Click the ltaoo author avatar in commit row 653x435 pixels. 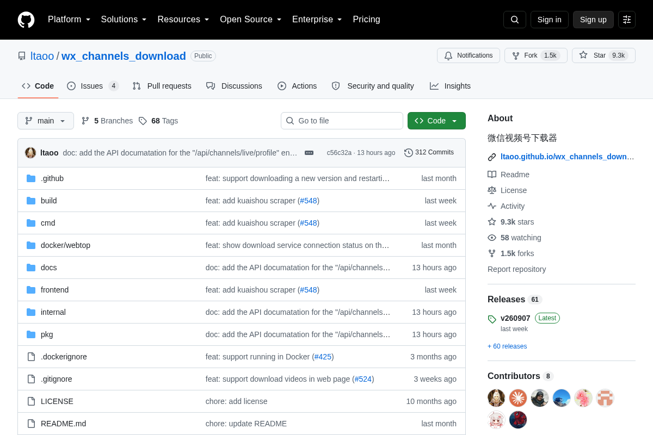point(30,153)
